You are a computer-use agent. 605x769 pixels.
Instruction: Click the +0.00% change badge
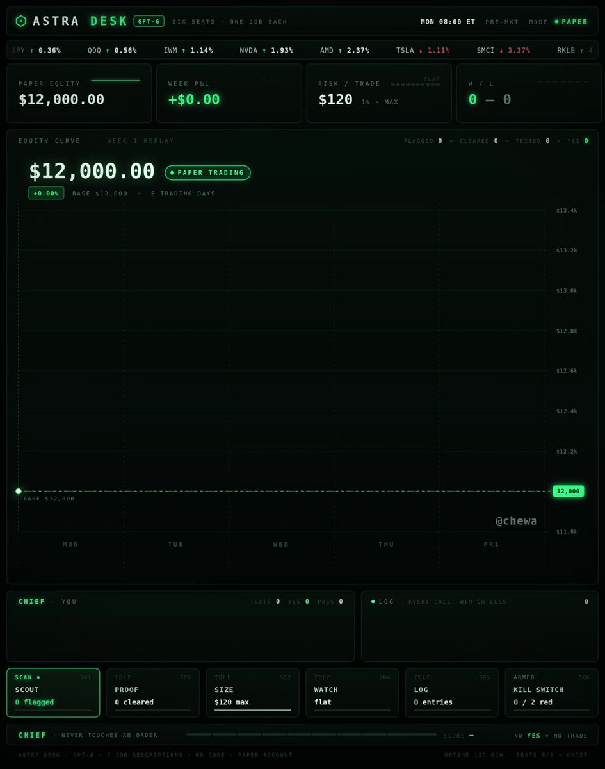point(46,193)
